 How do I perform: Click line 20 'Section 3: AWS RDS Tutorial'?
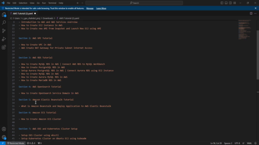click(36, 58)
